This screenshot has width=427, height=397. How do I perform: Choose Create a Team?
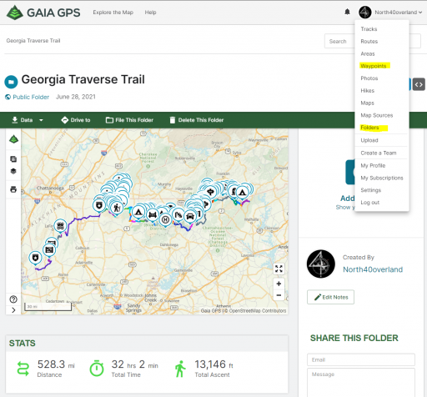[379, 153]
